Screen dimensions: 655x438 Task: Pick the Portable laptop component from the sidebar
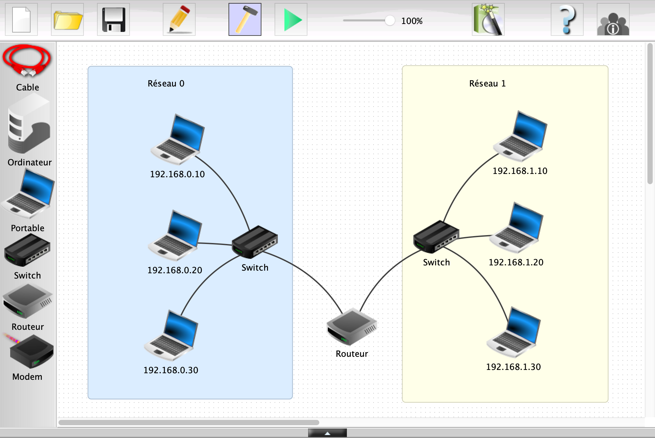coord(28,194)
